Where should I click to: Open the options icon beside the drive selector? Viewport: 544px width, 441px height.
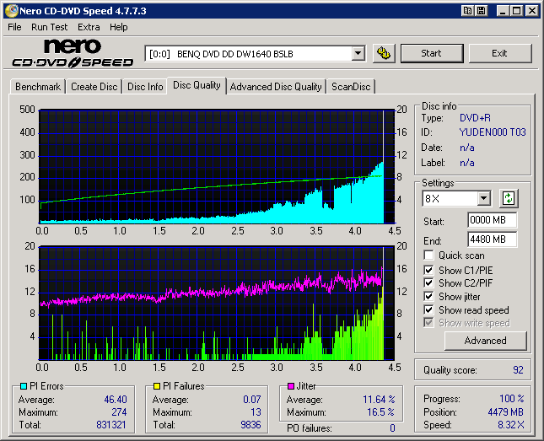pos(383,53)
